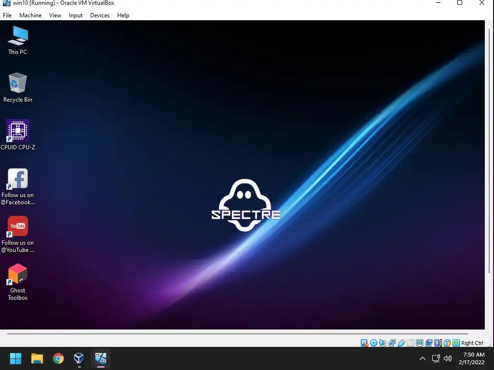Viewport: 494px width, 370px height.
Task: Open the Input menu
Action: coord(76,15)
